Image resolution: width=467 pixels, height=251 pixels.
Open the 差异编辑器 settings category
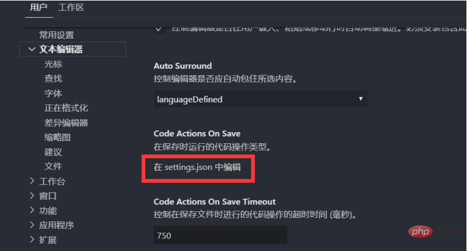pos(66,123)
